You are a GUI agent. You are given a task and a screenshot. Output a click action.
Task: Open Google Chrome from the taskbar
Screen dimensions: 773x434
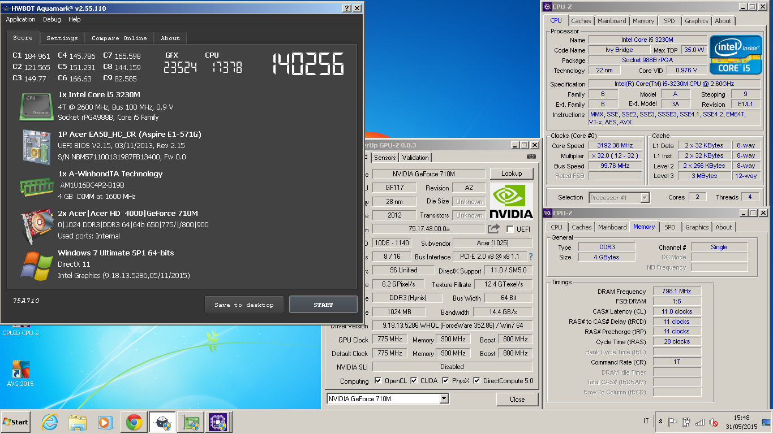pos(134,422)
